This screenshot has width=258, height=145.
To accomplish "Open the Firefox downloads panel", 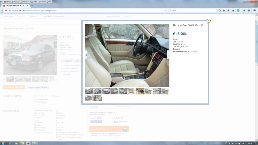I will pos(228,11).
